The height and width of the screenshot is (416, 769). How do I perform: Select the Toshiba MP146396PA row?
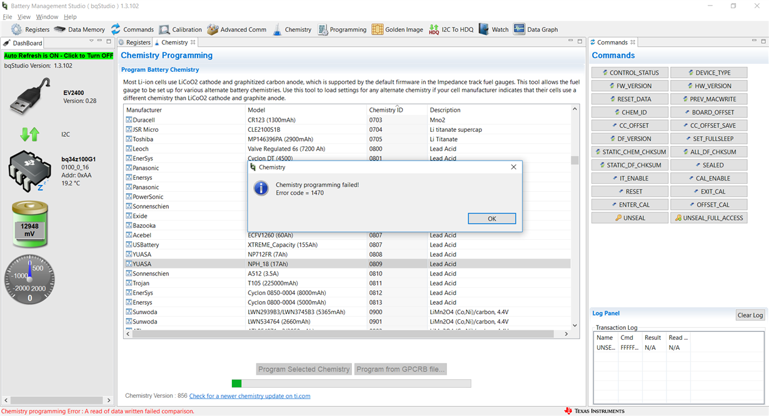coord(347,139)
